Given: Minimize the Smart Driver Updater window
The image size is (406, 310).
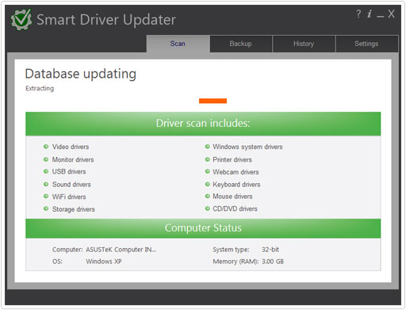Looking at the screenshot, I should (x=380, y=17).
